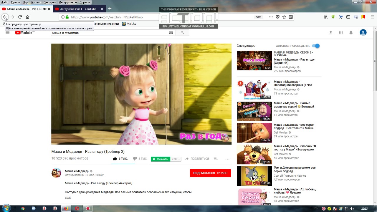The width and height of the screenshot is (377, 212).
Task: Launch Chrome from the taskbar
Action: [x=23, y=208]
